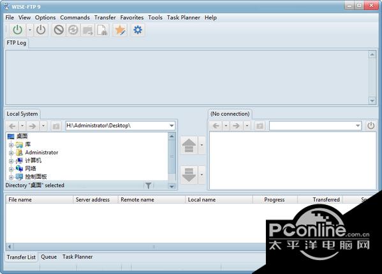Open the remote path combo box dropdown
The height and width of the screenshot is (274, 382).
pyautogui.click(x=357, y=126)
